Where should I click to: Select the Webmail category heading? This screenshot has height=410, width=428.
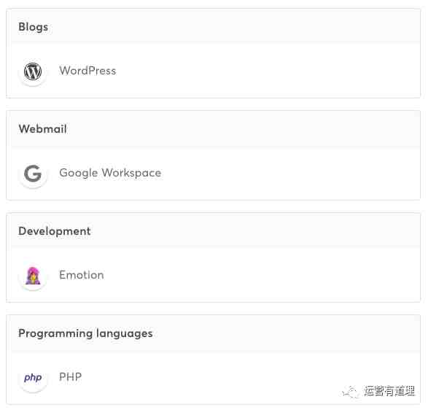pyautogui.click(x=42, y=129)
